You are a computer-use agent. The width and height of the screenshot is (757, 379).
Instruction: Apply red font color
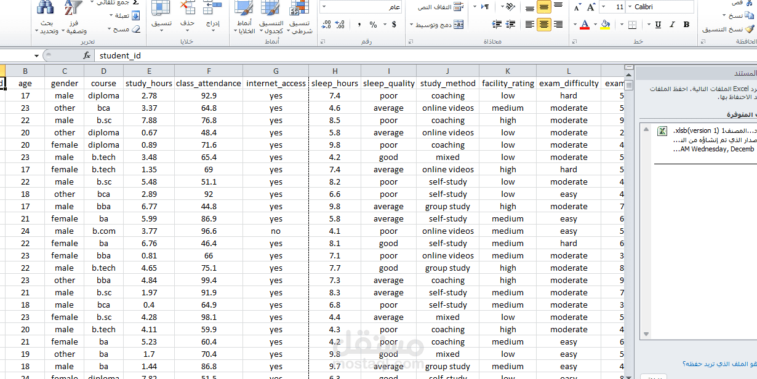click(585, 25)
